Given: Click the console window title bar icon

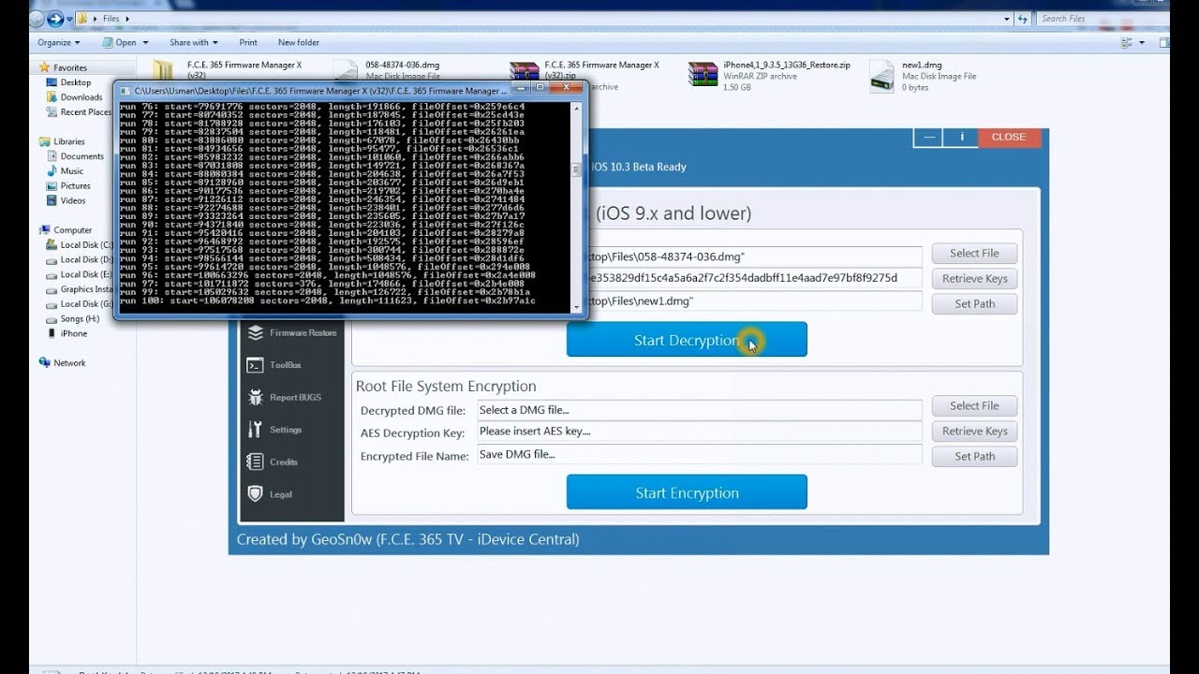Looking at the screenshot, I should pyautogui.click(x=125, y=91).
